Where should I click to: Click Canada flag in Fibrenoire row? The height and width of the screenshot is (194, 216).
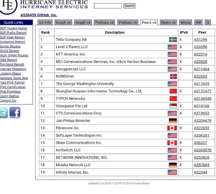click(172, 128)
